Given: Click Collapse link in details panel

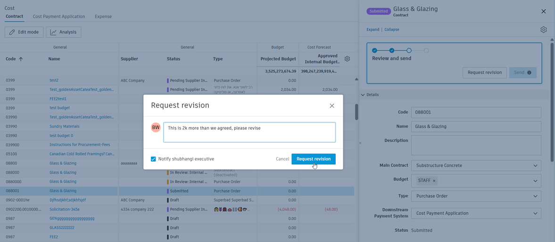Looking at the screenshot, I should pyautogui.click(x=392, y=30).
